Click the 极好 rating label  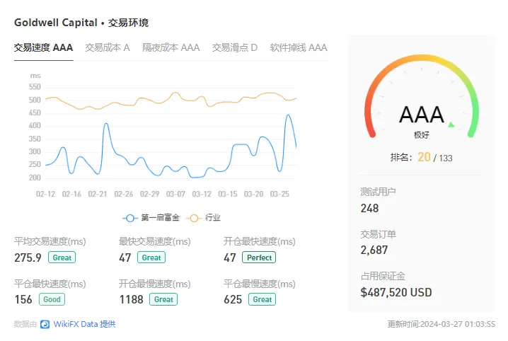click(x=422, y=135)
